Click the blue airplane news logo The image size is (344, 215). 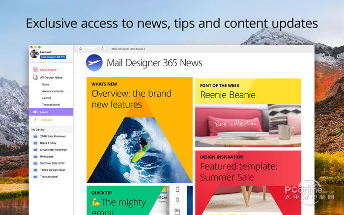[94, 62]
